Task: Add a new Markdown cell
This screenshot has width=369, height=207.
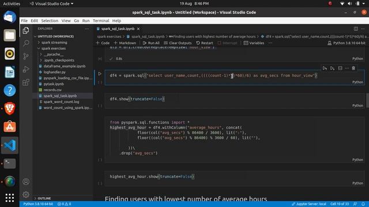Action: [x=125, y=43]
